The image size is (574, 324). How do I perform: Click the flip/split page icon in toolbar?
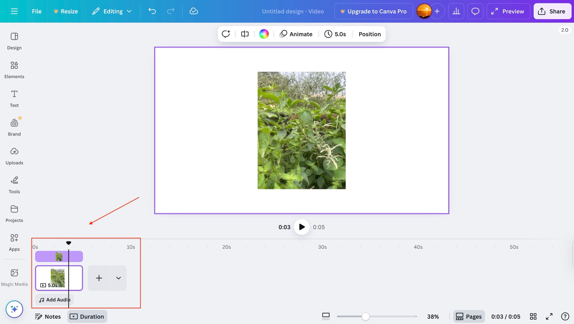pos(245,34)
